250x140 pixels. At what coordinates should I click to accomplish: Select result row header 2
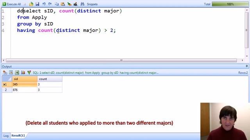pos(7,90)
